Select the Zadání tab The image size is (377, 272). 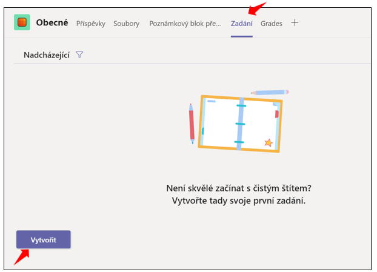pyautogui.click(x=242, y=24)
